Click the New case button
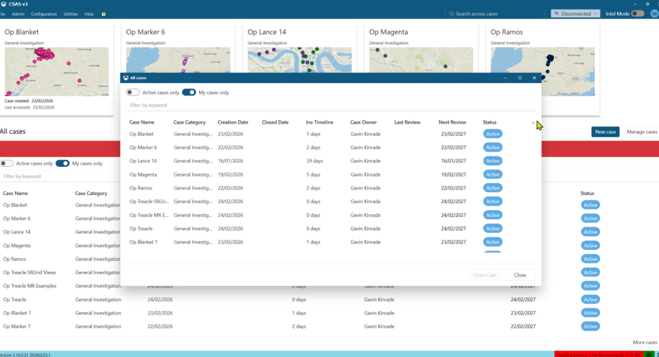This screenshot has height=357, width=659. 605,132
